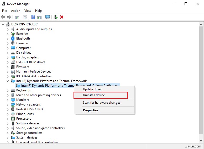Screen dimensions: 204x149
Task: Expand the Computer category
Action: (x=8, y=48)
